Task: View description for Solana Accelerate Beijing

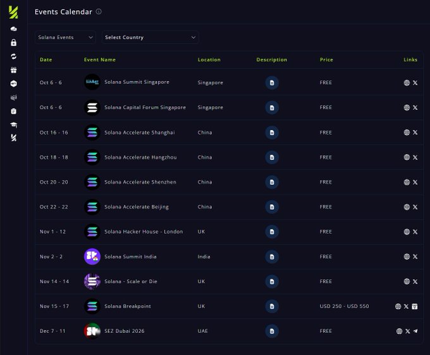Action: pyautogui.click(x=272, y=207)
